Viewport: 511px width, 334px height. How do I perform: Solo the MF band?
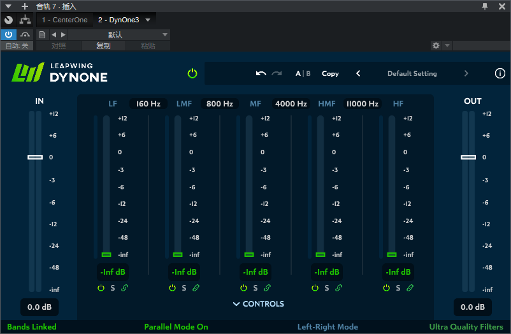click(255, 287)
